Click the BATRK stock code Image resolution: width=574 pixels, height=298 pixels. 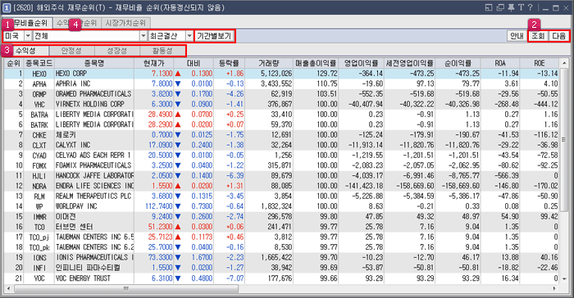click(39, 124)
